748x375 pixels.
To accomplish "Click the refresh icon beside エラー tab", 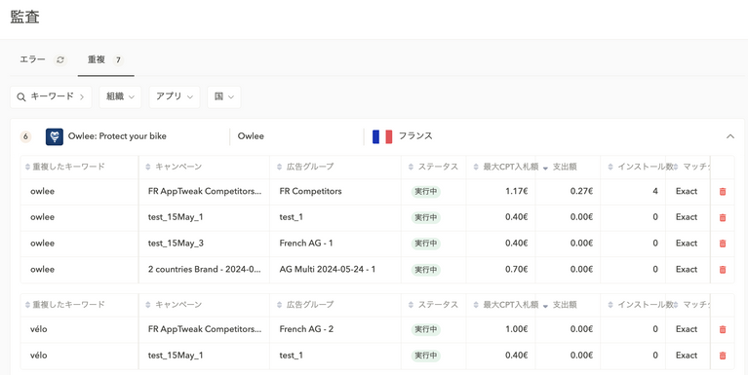I will click(x=60, y=59).
